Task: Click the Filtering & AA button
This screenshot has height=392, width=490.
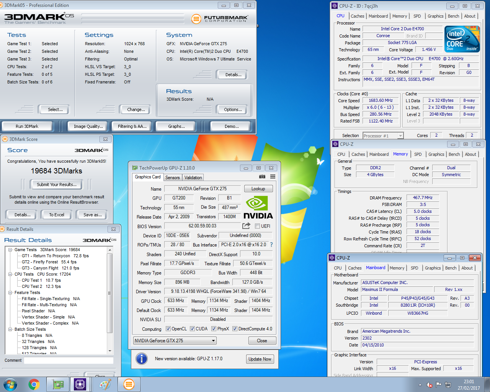Action: (132, 126)
